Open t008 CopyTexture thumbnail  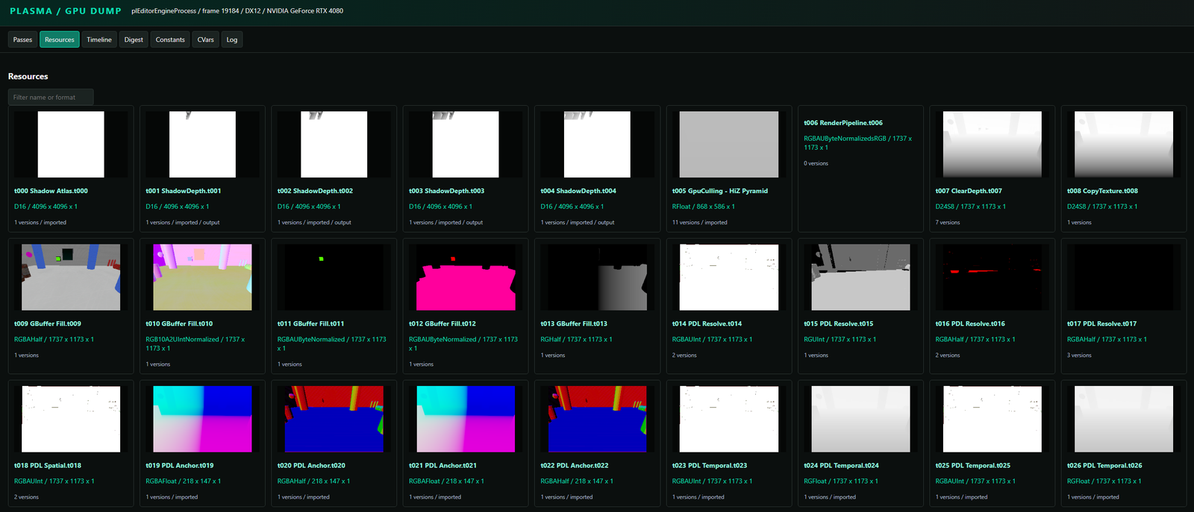tap(1124, 145)
